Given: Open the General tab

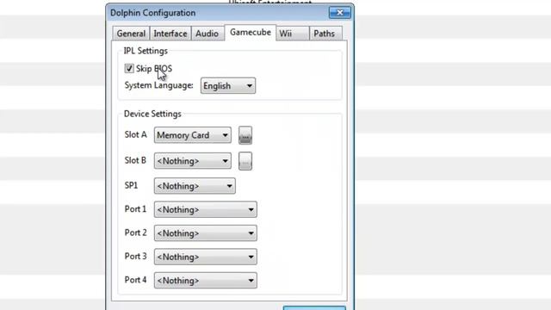Looking at the screenshot, I should pyautogui.click(x=131, y=34).
